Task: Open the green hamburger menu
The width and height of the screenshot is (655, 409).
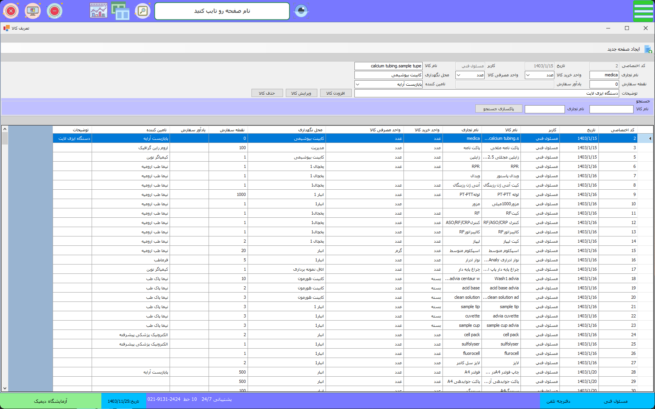Action: [x=643, y=11]
